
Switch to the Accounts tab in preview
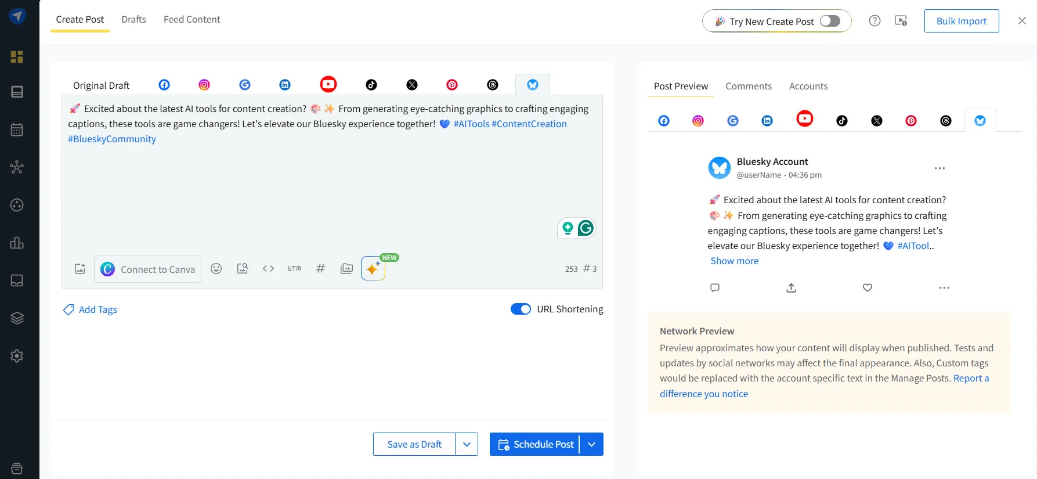tap(808, 86)
